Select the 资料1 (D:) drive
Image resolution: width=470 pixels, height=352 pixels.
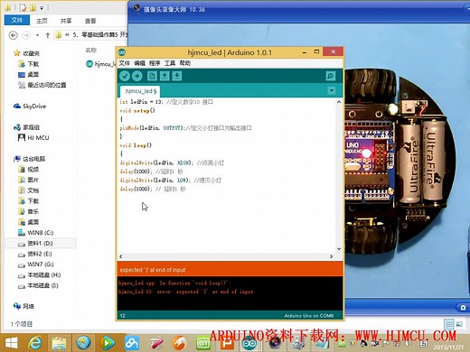click(40, 243)
